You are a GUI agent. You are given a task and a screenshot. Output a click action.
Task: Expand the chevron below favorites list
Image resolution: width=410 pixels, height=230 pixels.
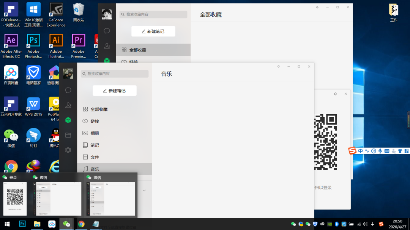click(144, 190)
